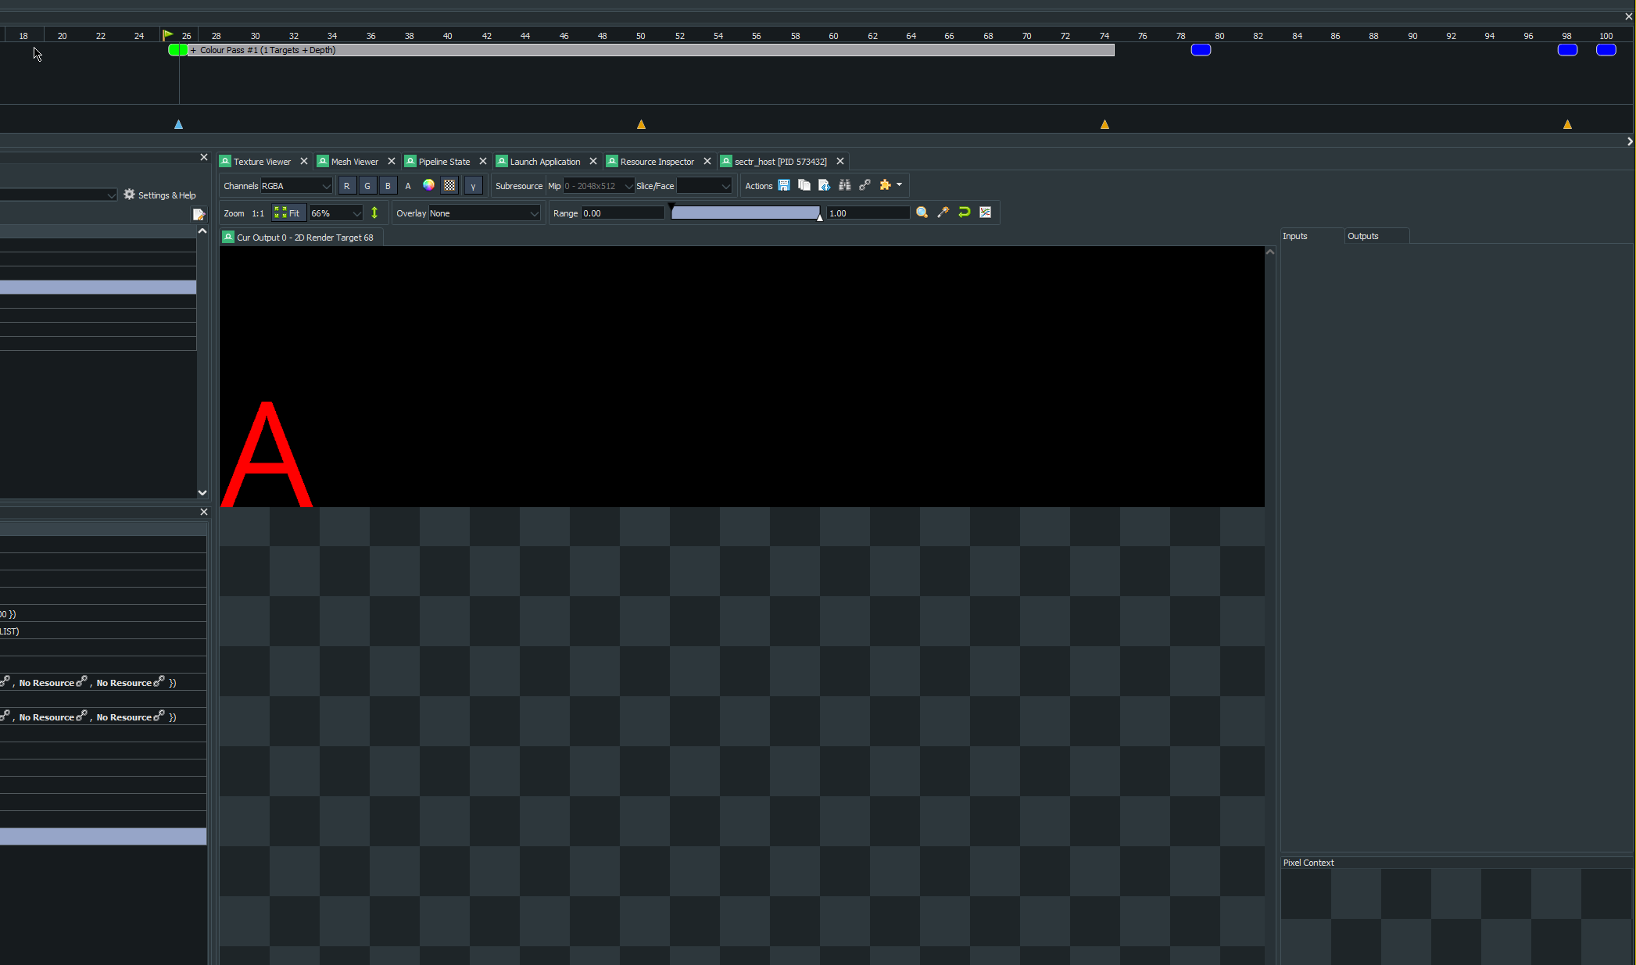The height and width of the screenshot is (965, 1636).
Task: Select the range color picker wand
Action: [943, 213]
